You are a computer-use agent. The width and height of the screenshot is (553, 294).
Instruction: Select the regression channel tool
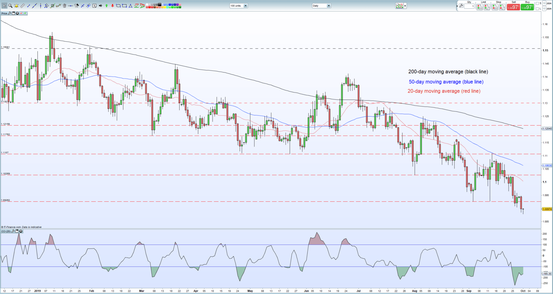[x=58, y=6]
